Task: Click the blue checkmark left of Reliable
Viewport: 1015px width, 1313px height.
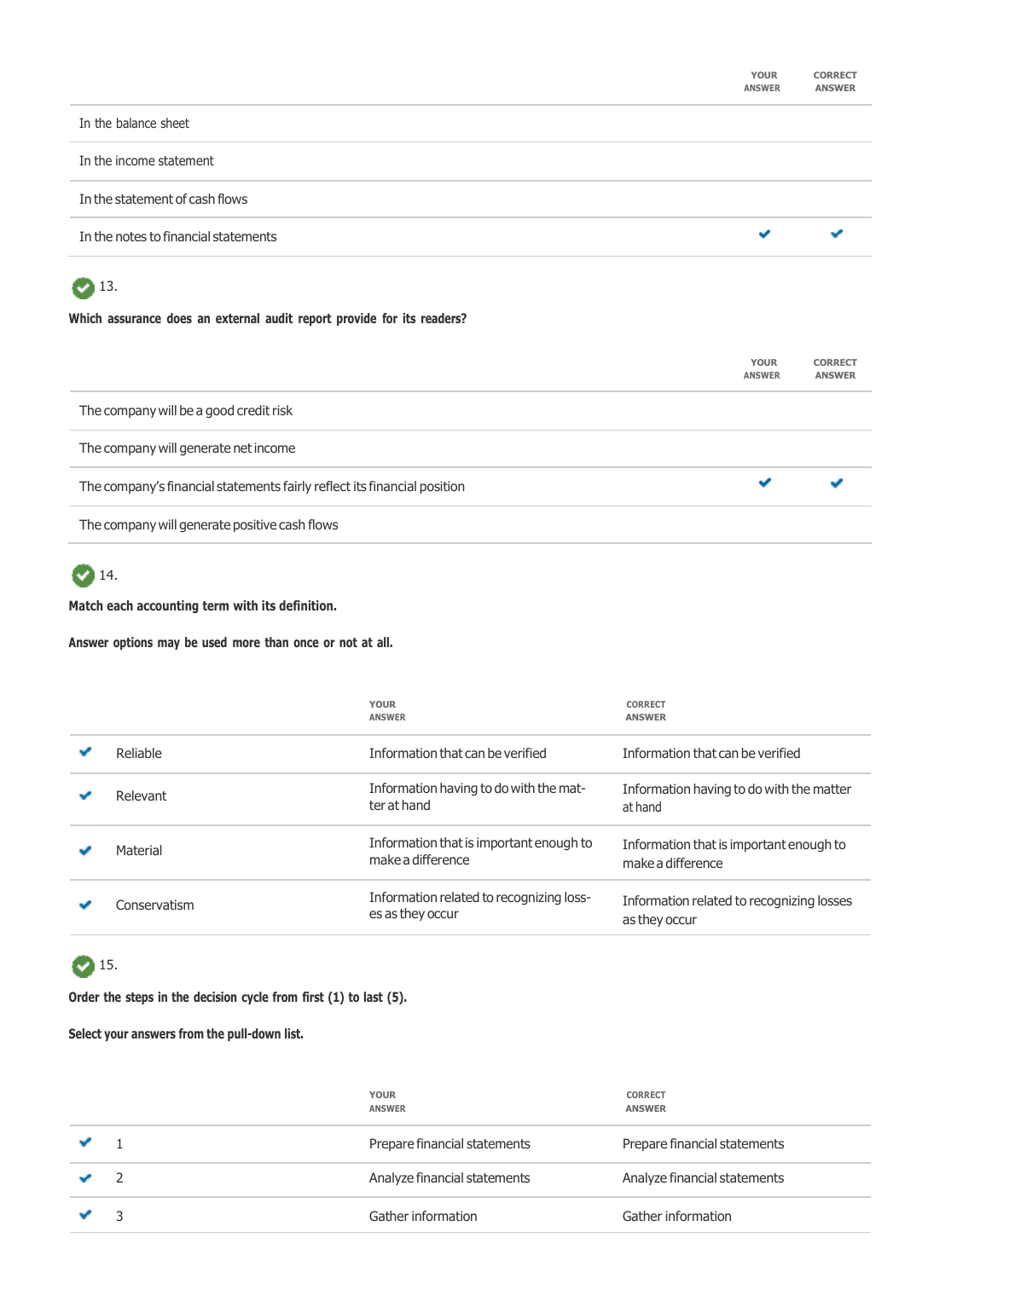Action: [85, 752]
